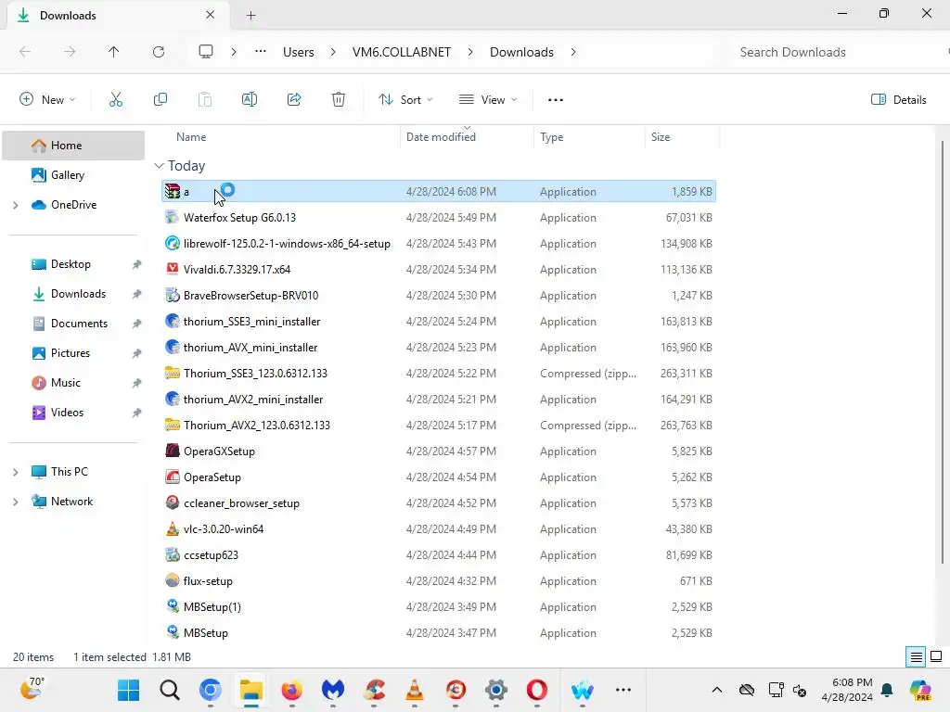
Task: Unpin Documents from Quick access
Action: 137,324
